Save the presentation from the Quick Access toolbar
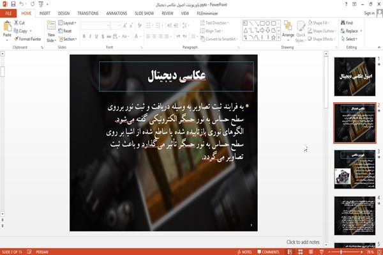The height and width of the screenshot is (255, 383). [13, 4]
